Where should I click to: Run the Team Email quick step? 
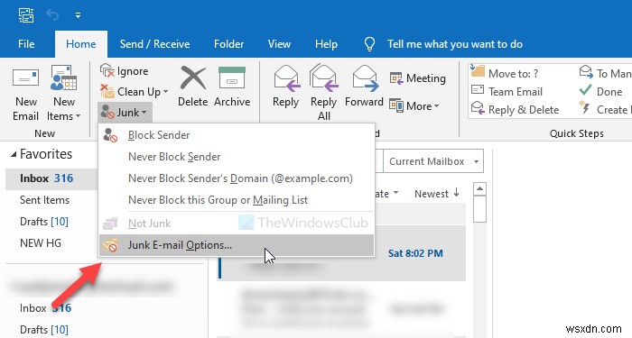pyautogui.click(x=507, y=92)
